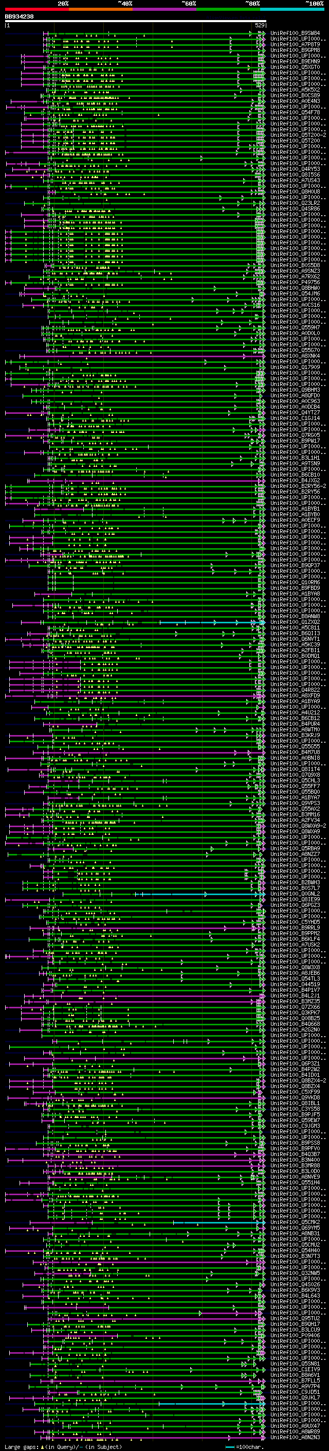
Task: Open hit UniRef100_B9GPM8
Action: click(295, 50)
